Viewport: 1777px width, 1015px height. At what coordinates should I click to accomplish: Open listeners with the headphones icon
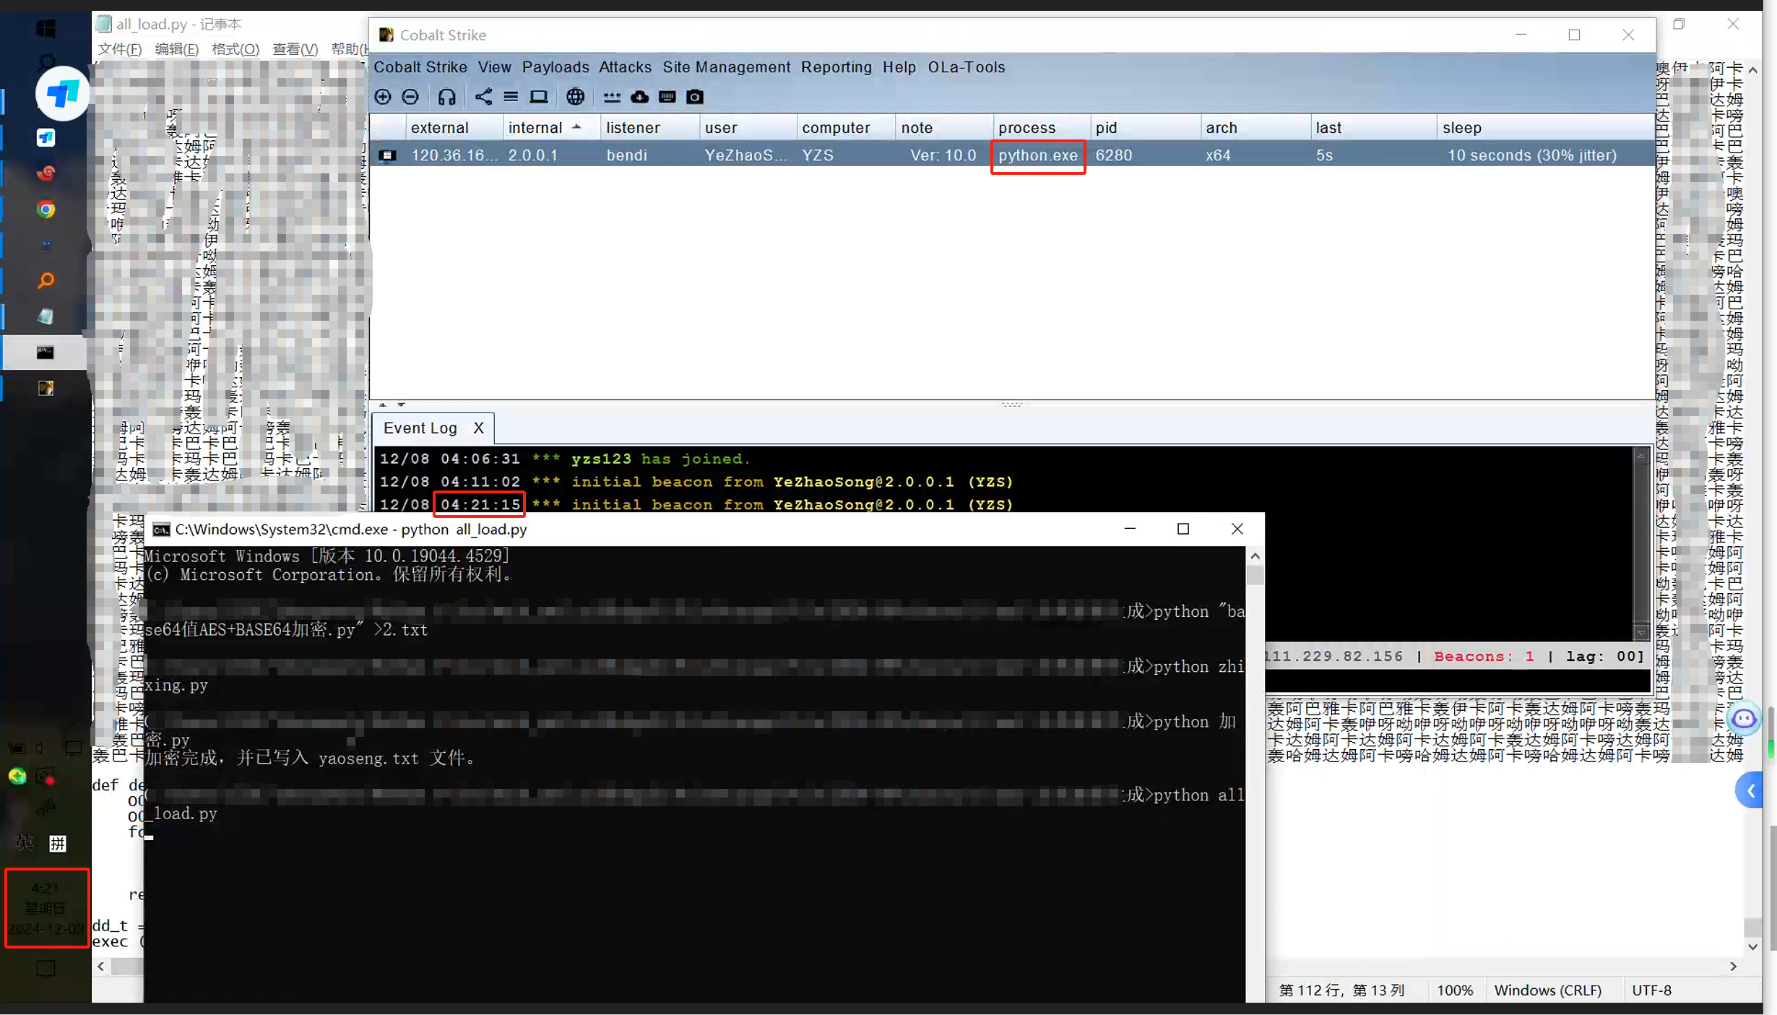[x=446, y=97]
